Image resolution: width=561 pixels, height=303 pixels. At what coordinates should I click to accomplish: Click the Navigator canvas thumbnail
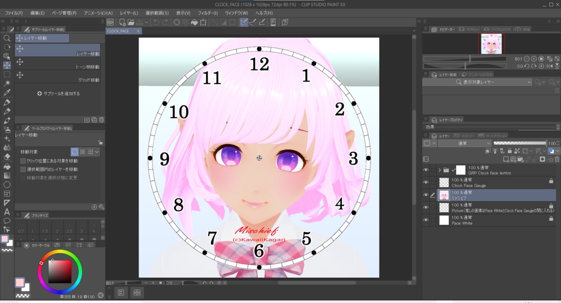click(491, 44)
